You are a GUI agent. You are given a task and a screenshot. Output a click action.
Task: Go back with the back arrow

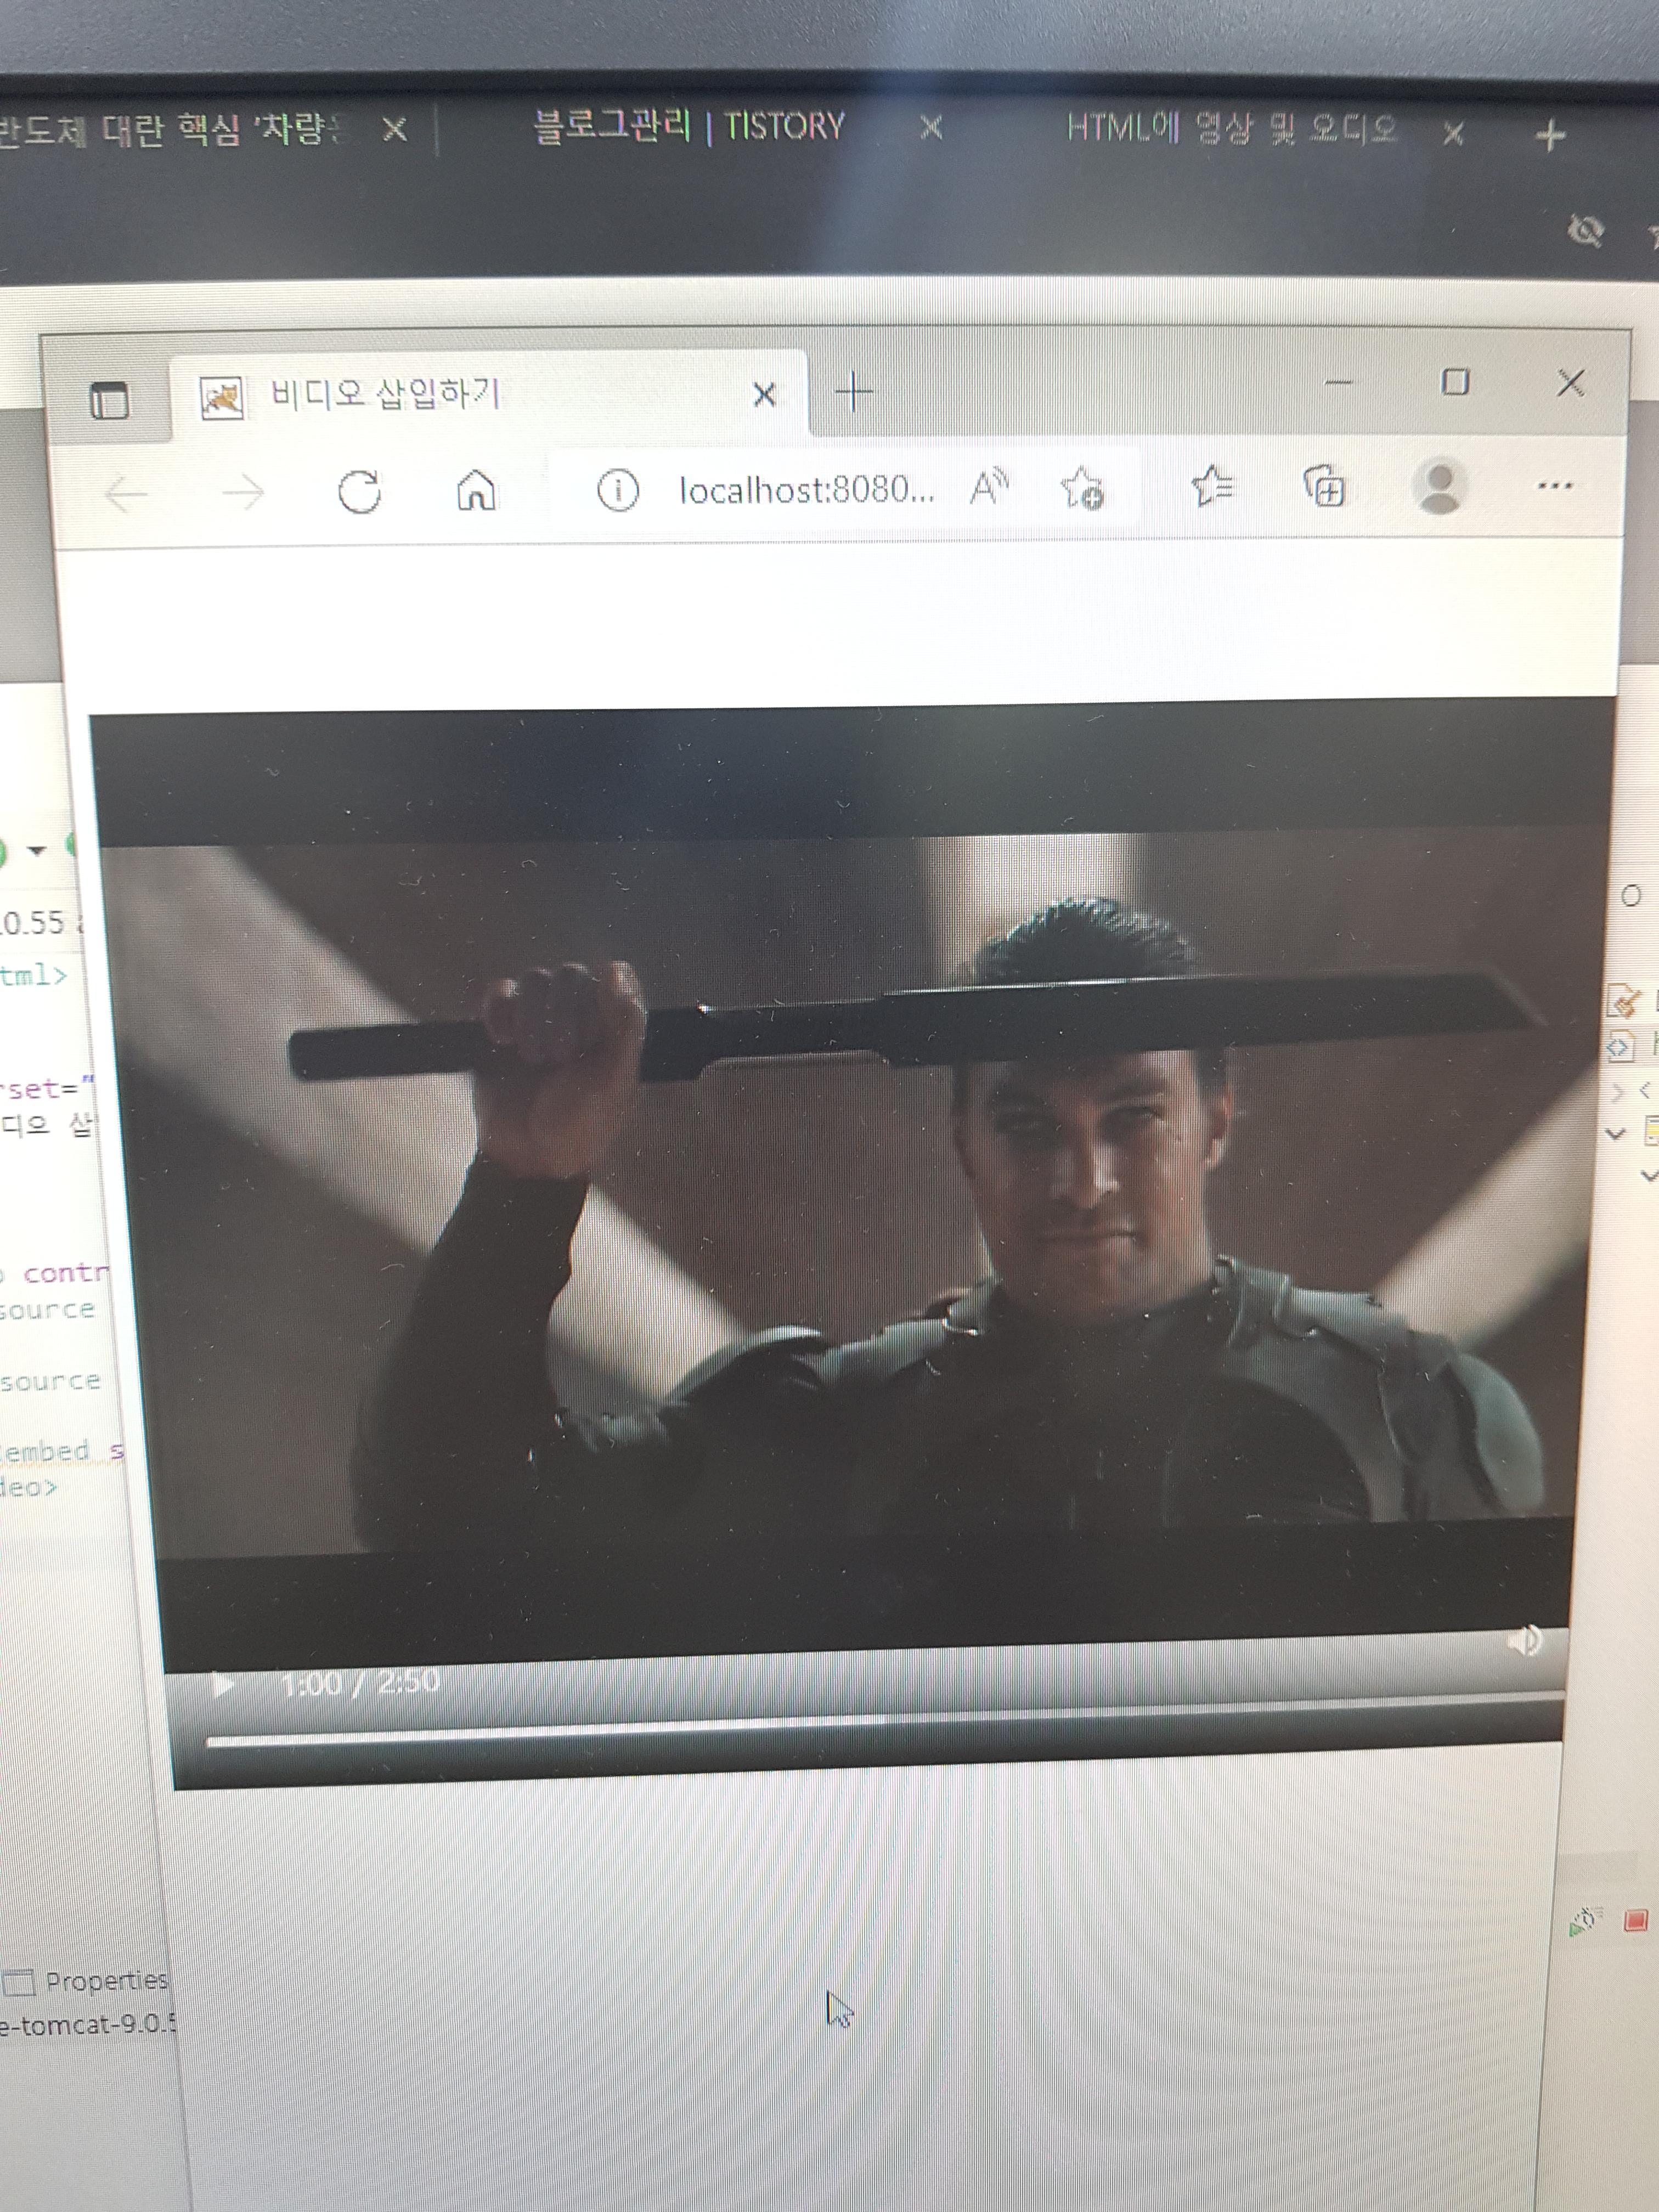tap(126, 493)
